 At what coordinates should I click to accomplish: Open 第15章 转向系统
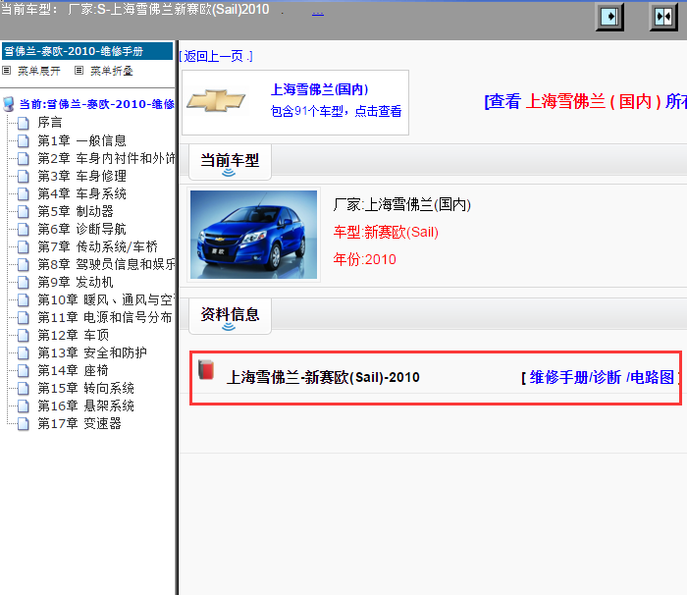pyautogui.click(x=86, y=388)
